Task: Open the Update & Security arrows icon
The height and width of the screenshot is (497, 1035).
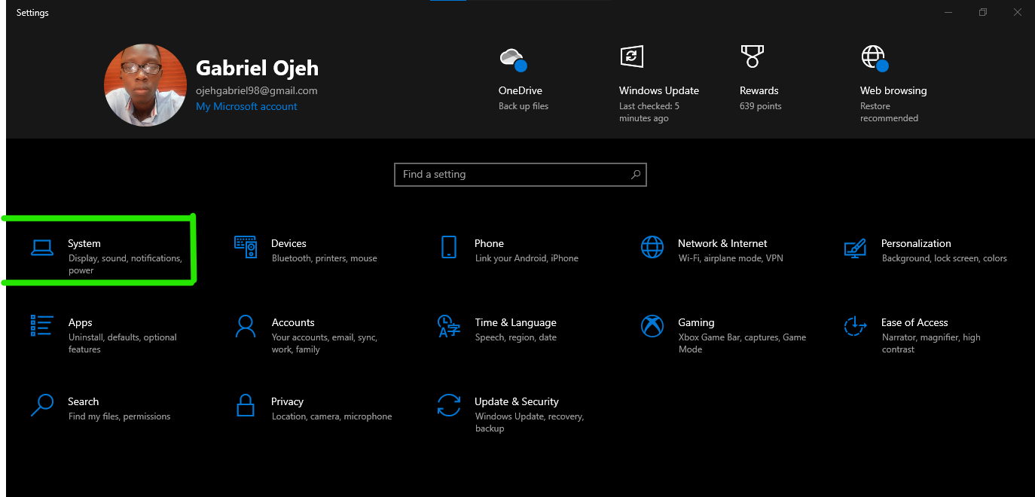Action: point(449,405)
